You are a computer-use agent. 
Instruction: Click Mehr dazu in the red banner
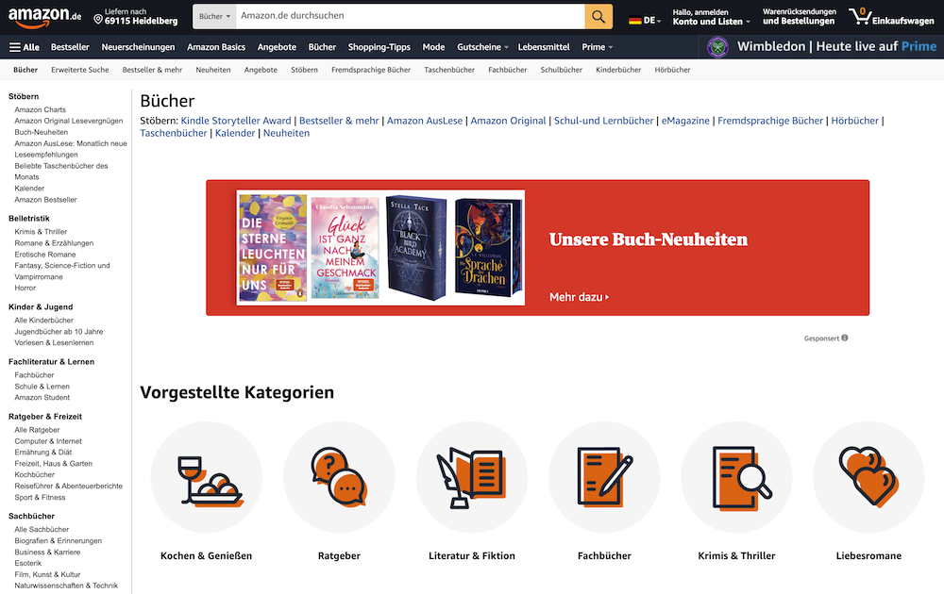tap(580, 297)
